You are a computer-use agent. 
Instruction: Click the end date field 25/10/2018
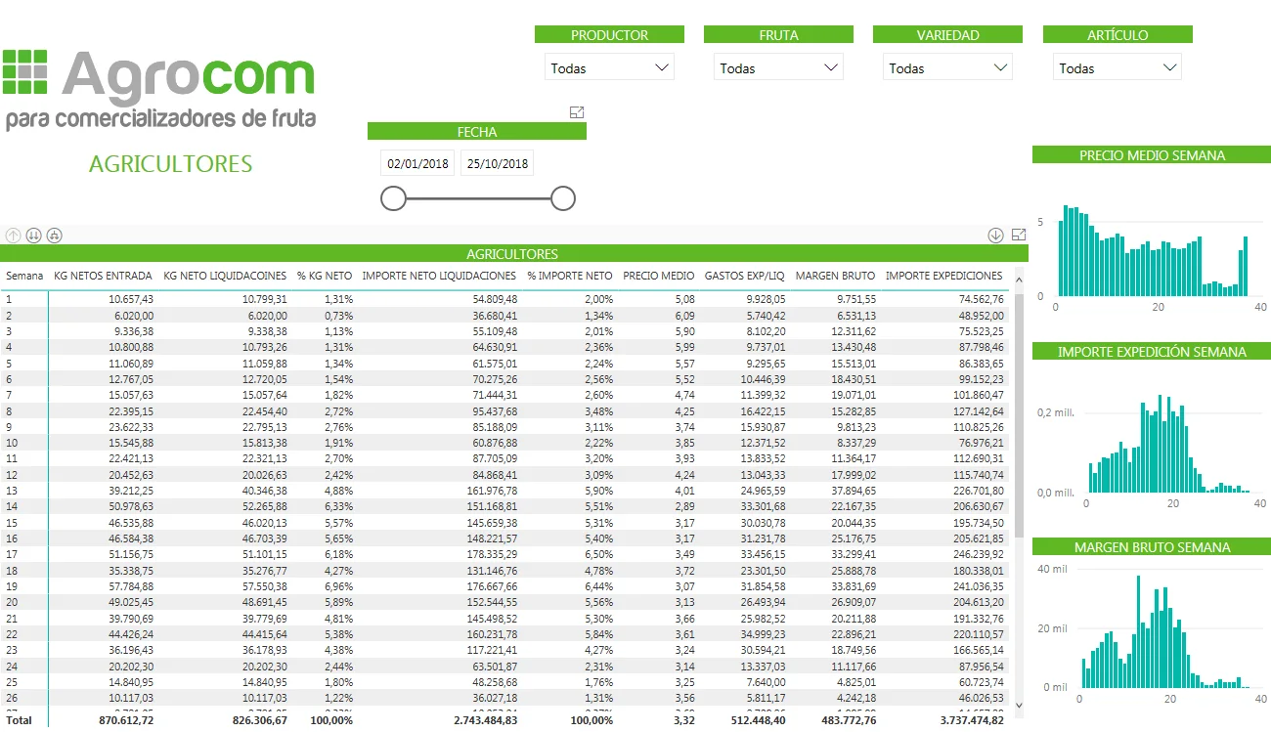click(x=498, y=163)
